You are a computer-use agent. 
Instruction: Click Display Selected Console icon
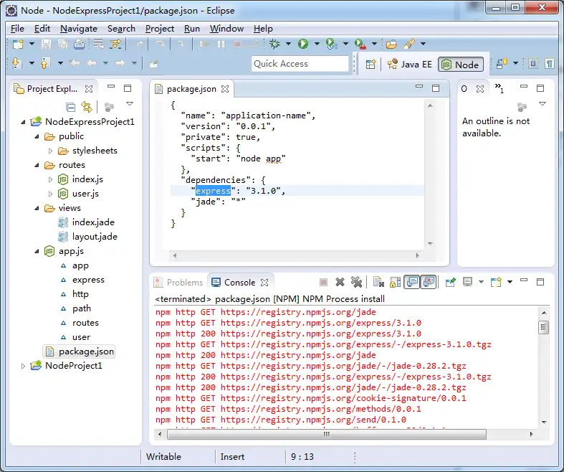(x=467, y=282)
